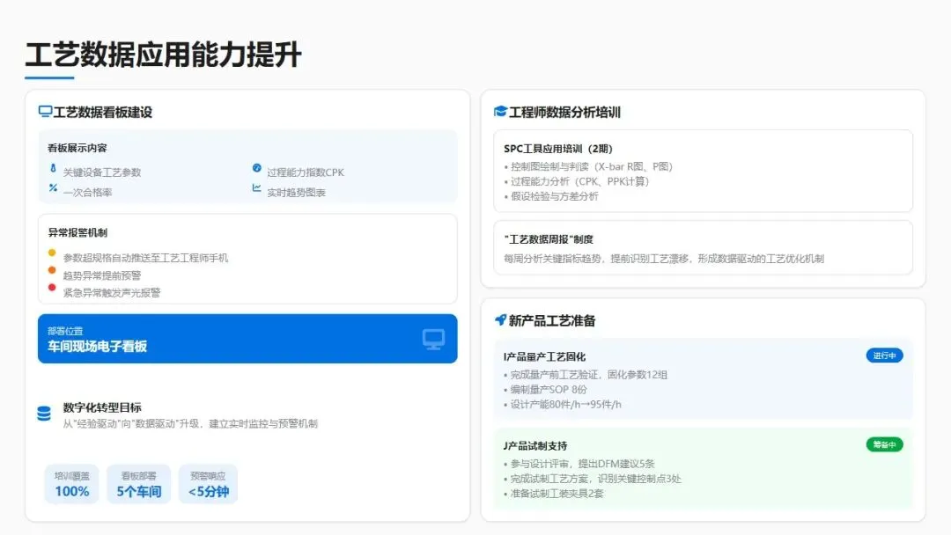Click the text 关键设备工艺参数
Screen dimensions: 951x535
pyautogui.click(x=102, y=172)
